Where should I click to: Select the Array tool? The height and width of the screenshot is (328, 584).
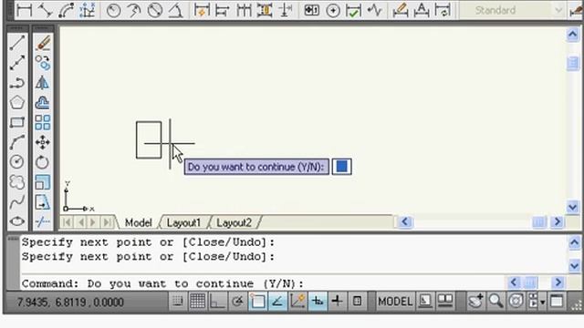pyautogui.click(x=43, y=122)
